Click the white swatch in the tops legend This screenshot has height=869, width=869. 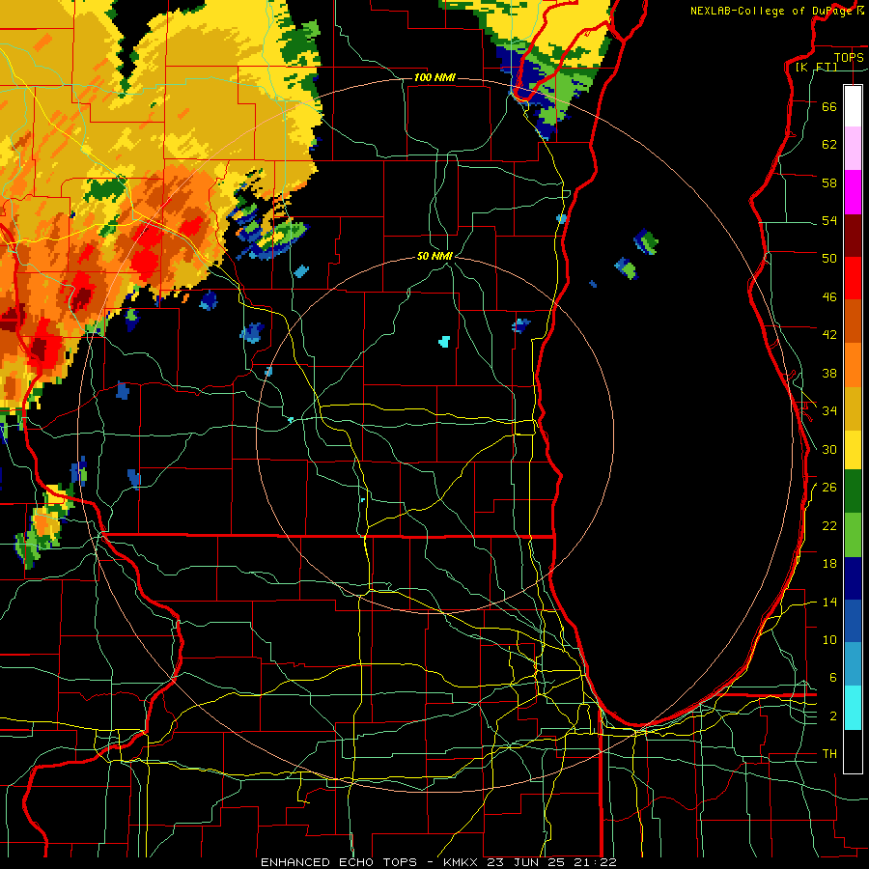[x=853, y=106]
